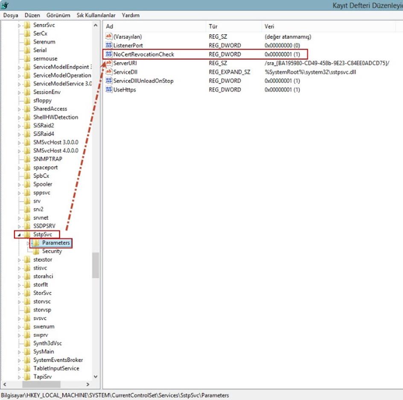Expand the SensrSvc tree node
This screenshot has width=403, height=400.
point(19,26)
